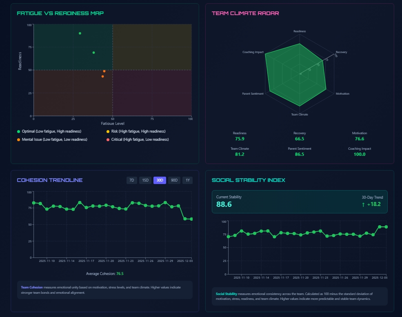Click the Coaching Impact 100.0 stat
Viewport: 402px width, 317px height.
point(359,154)
